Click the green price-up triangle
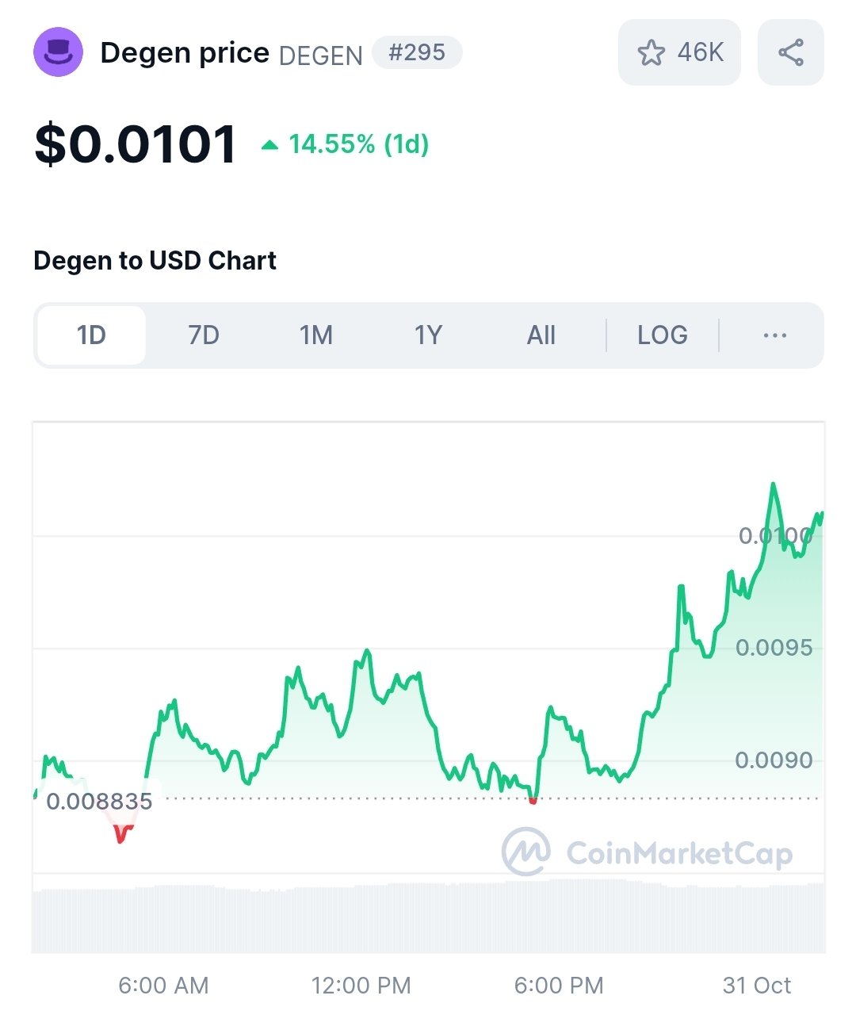 tap(269, 144)
